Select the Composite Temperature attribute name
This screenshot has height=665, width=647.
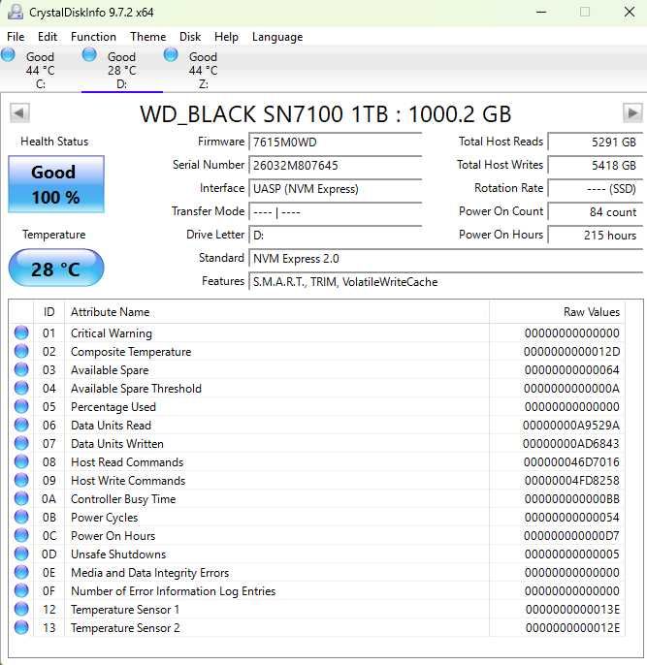[131, 352]
